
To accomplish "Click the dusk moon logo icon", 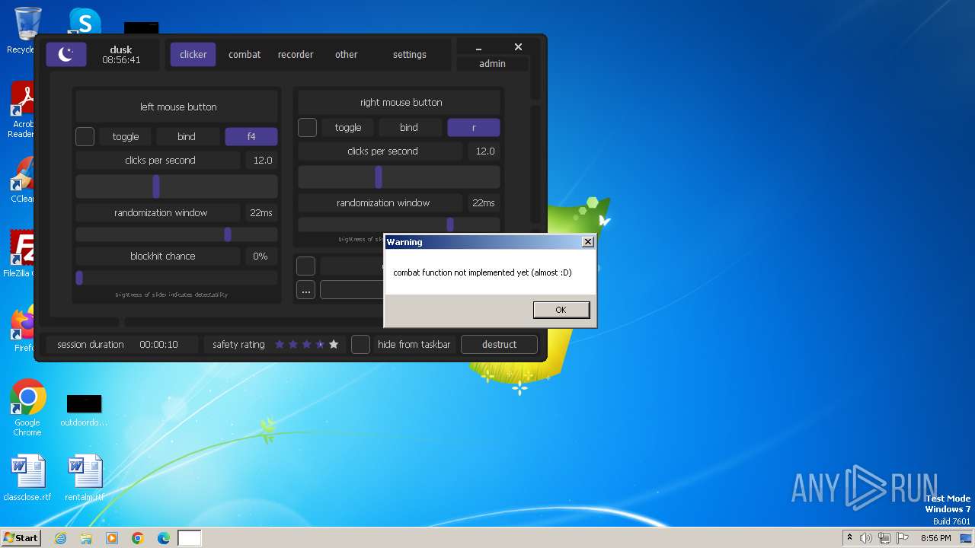I will (66, 54).
